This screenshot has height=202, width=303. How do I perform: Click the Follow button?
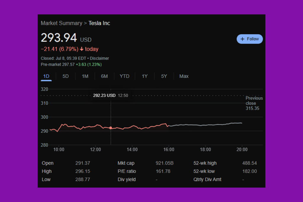coord(249,39)
